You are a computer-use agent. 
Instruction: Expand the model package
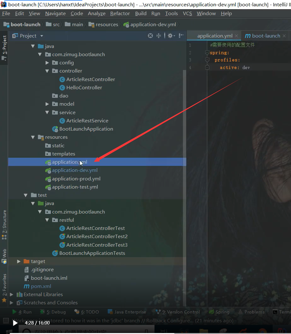(x=47, y=104)
